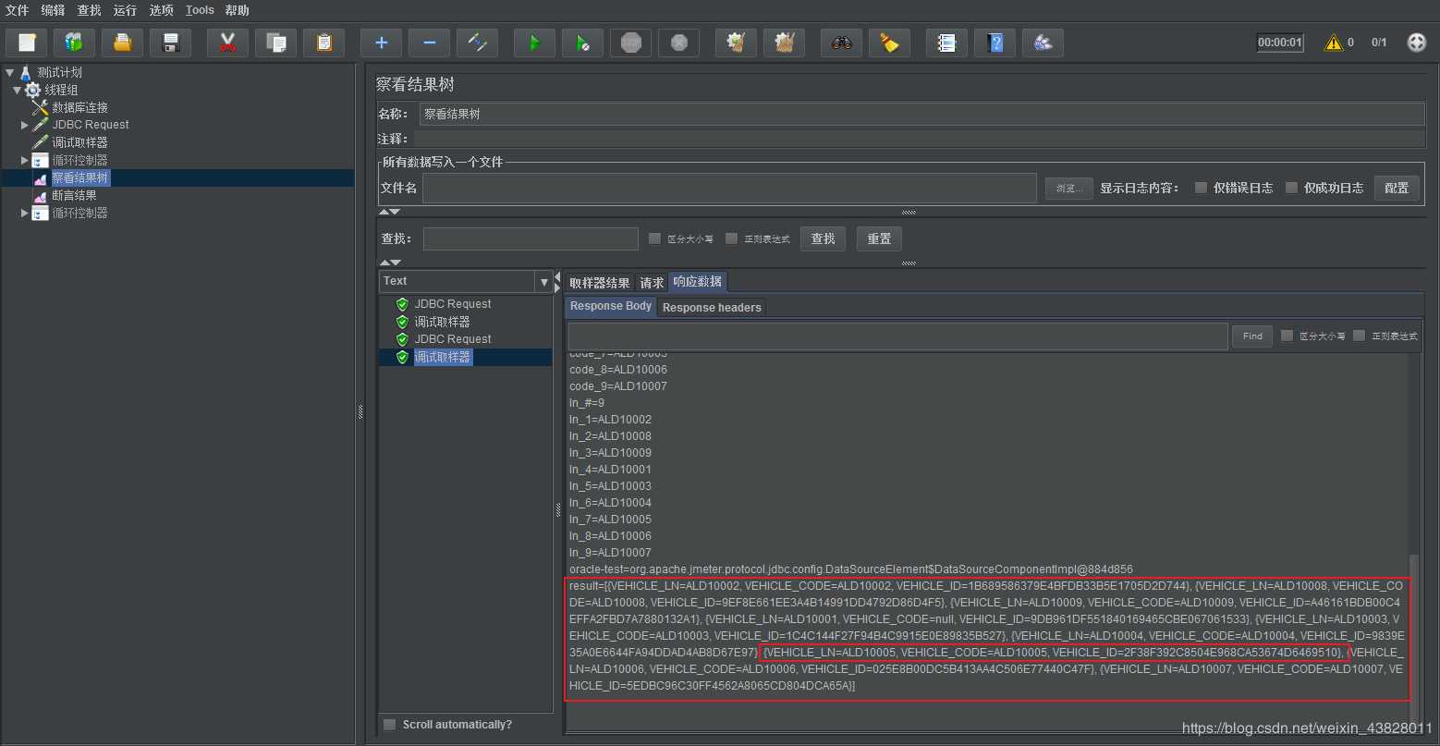This screenshot has height=746, width=1440.
Task: Select first JDBC Request result
Action: tap(452, 304)
